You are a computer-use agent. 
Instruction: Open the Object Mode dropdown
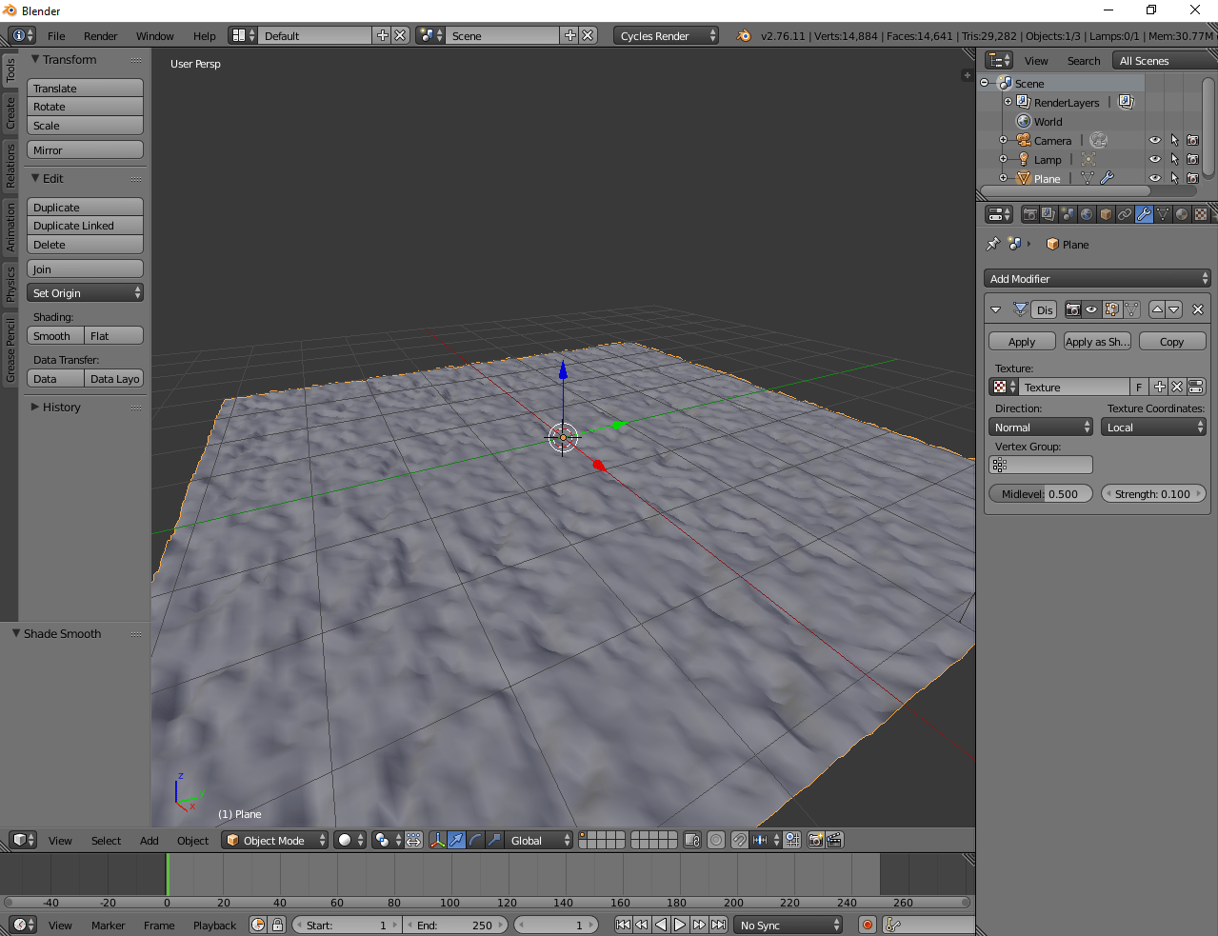pos(275,840)
